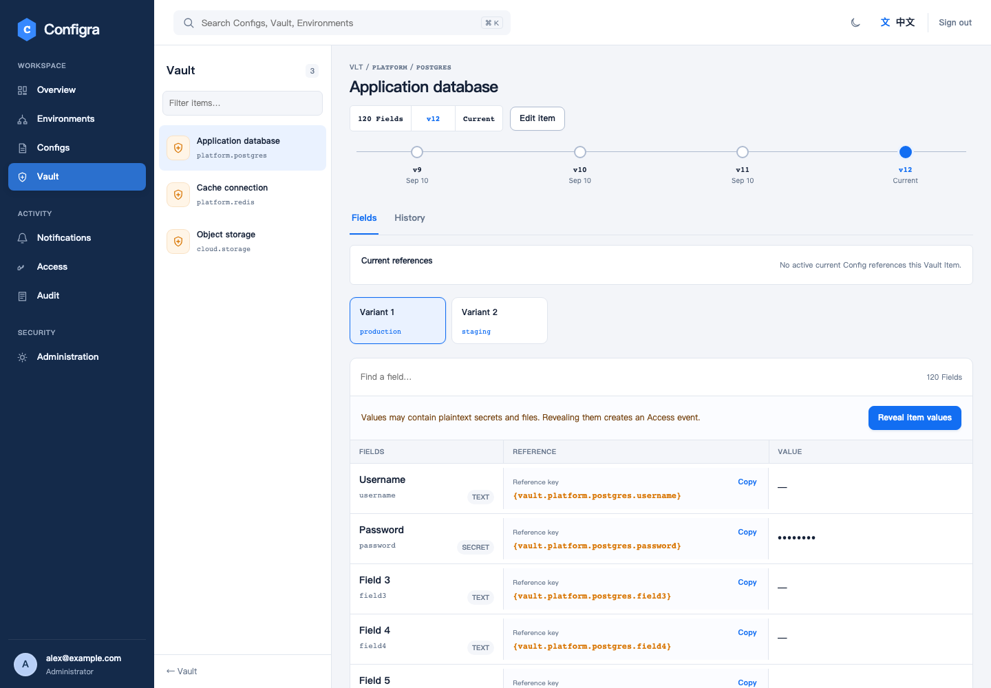Select Variant 1 production
Viewport: 991px width, 688px height.
[x=398, y=321]
